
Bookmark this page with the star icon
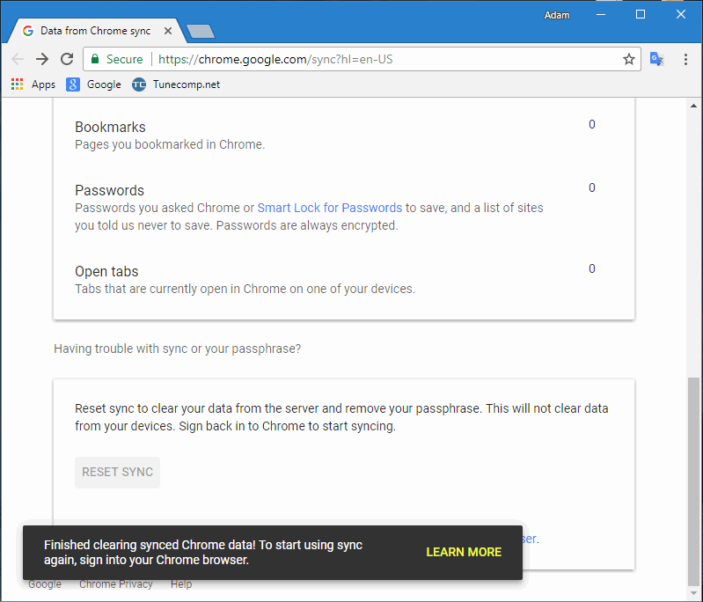coord(629,59)
